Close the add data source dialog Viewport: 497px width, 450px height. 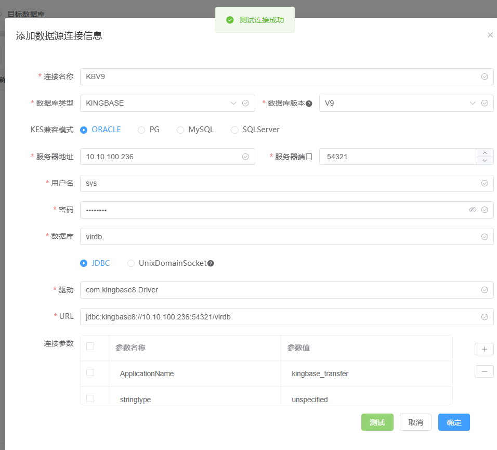point(490,35)
